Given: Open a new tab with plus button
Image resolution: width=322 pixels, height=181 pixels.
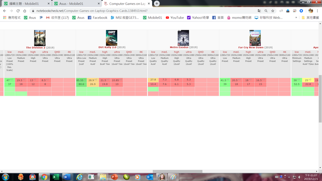Looking at the screenshot, I should [x=157, y=4].
